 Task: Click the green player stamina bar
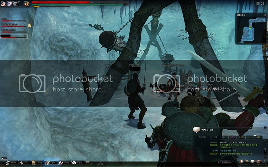(x=81, y=5)
